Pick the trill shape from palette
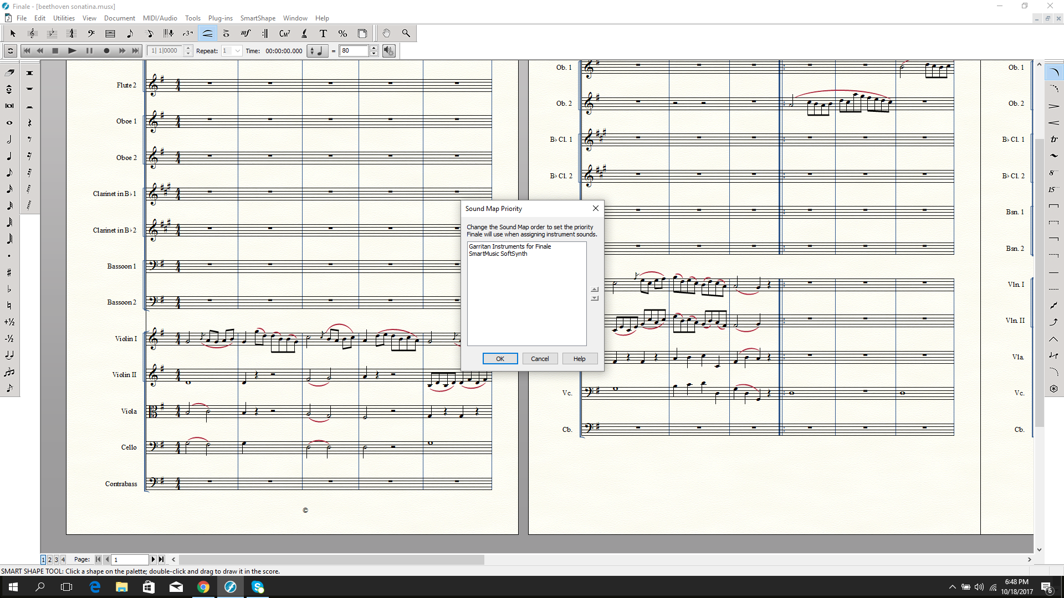 [x=1053, y=140]
